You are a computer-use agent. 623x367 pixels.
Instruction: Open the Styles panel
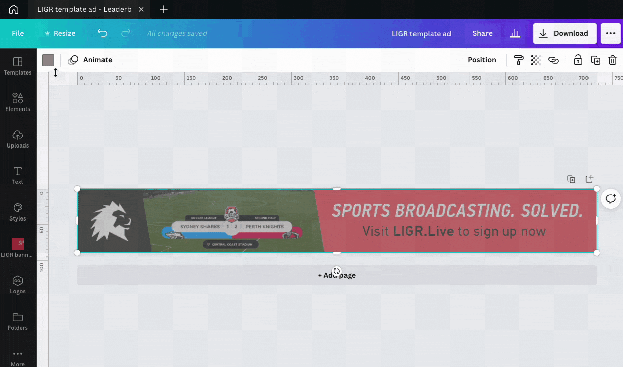[x=18, y=212]
